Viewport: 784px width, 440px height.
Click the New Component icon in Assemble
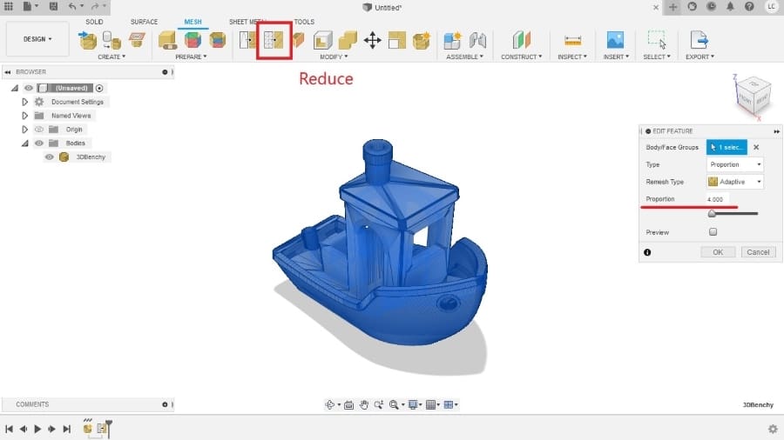(452, 40)
